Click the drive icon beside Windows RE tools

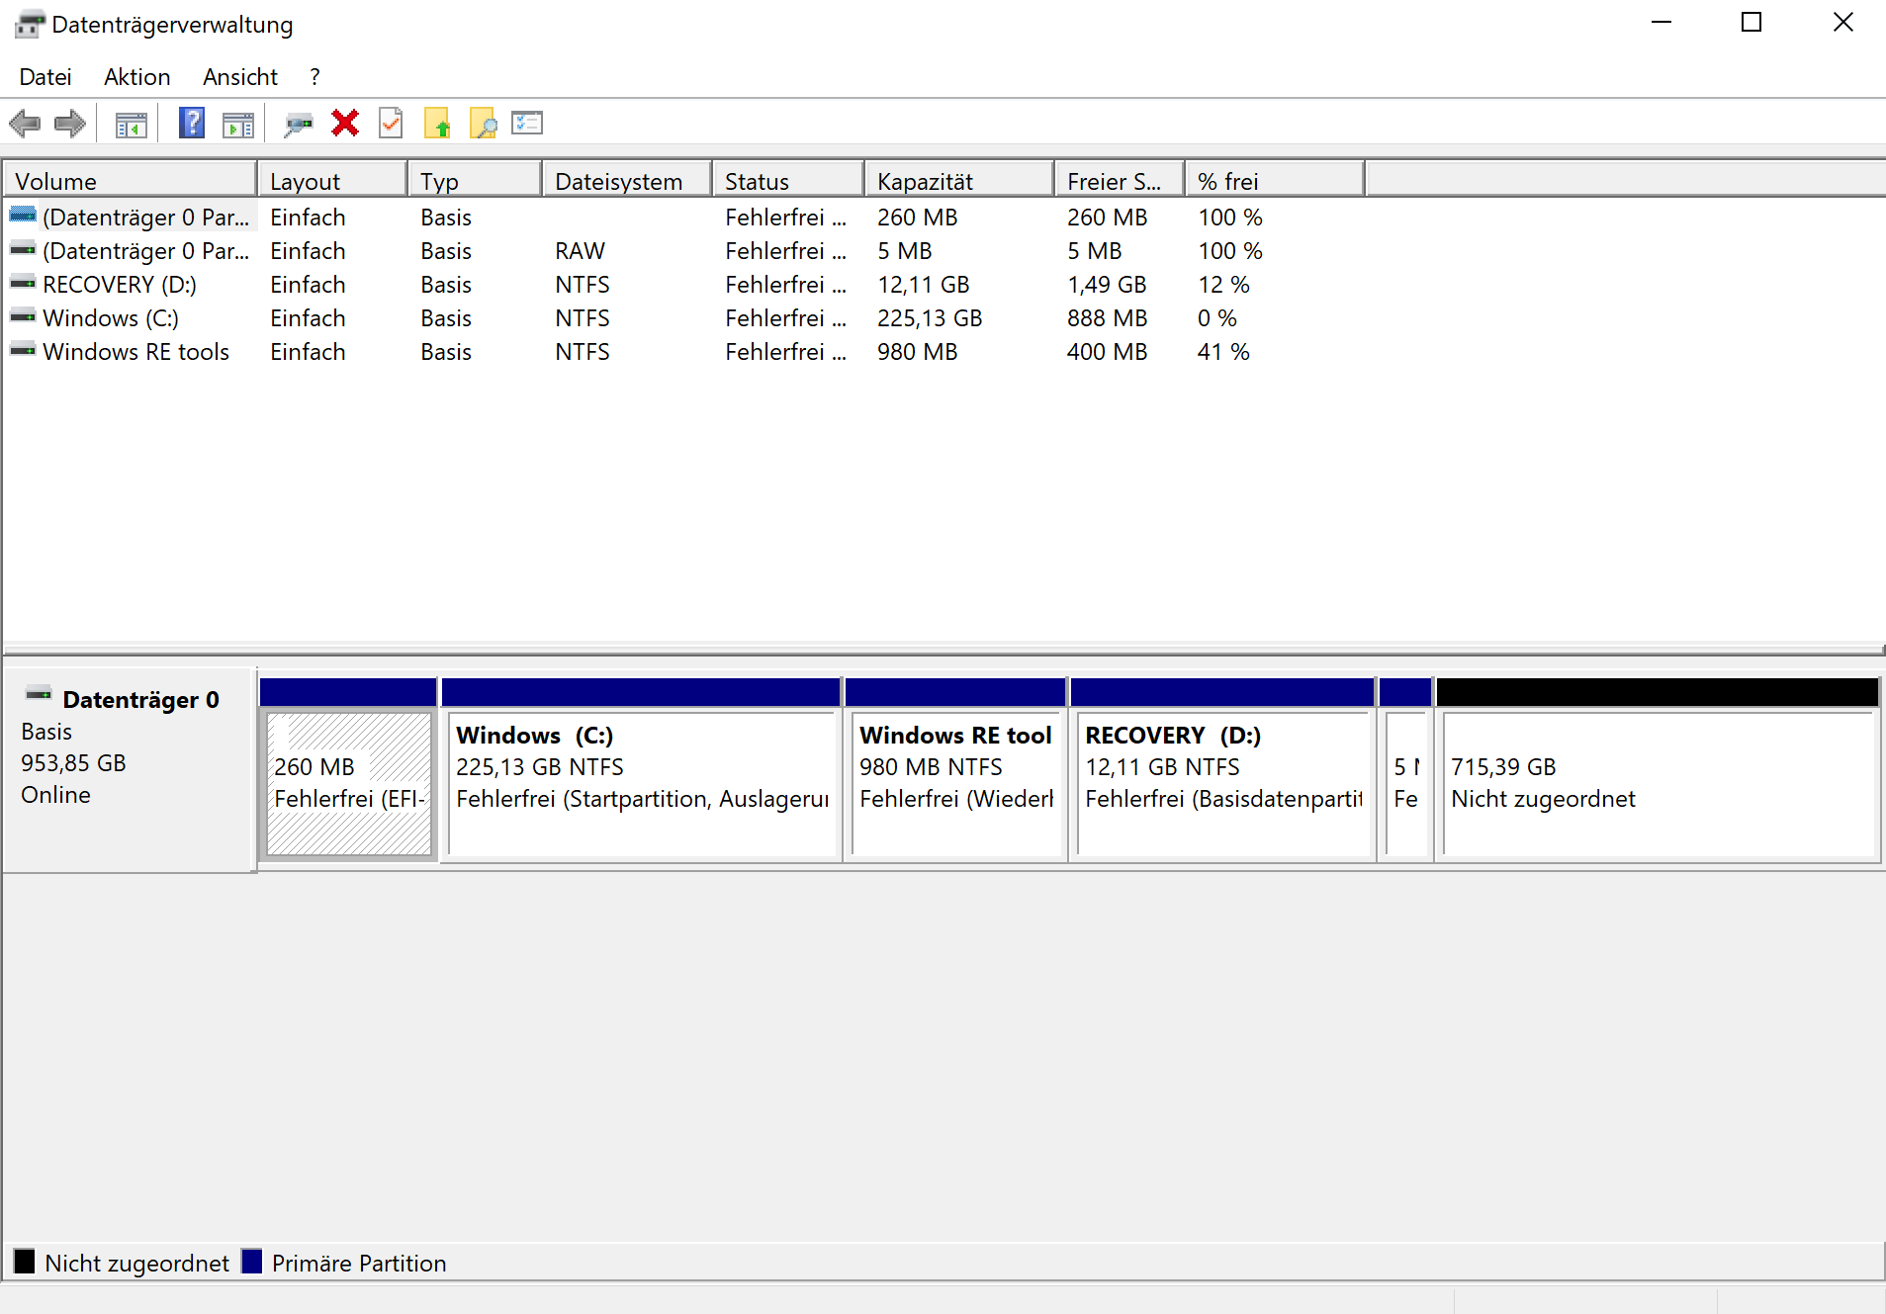23,351
